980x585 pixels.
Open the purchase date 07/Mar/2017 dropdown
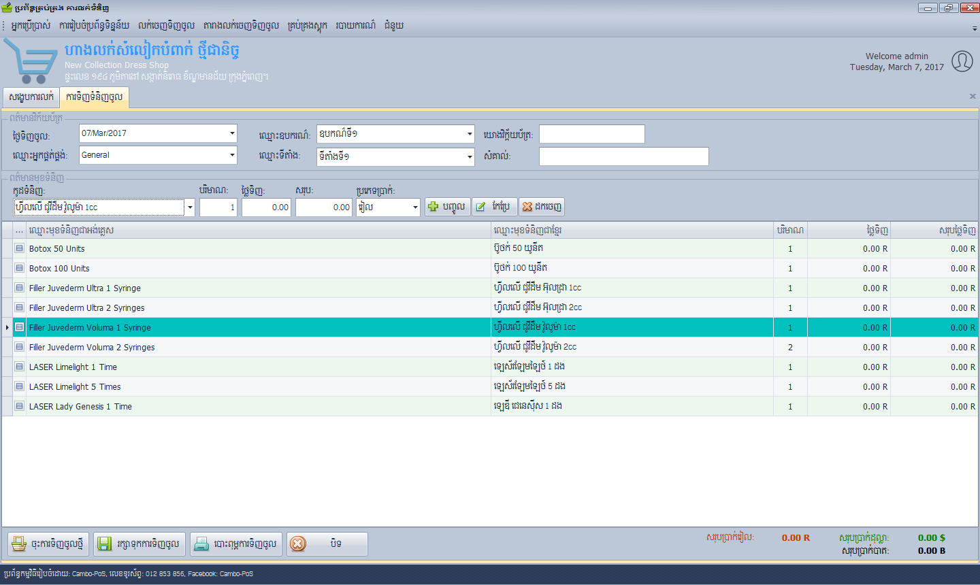pyautogui.click(x=232, y=133)
